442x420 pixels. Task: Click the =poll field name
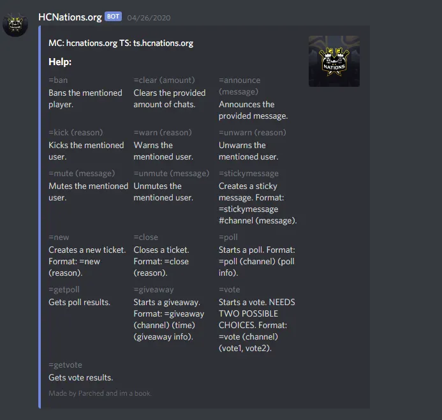(228, 237)
